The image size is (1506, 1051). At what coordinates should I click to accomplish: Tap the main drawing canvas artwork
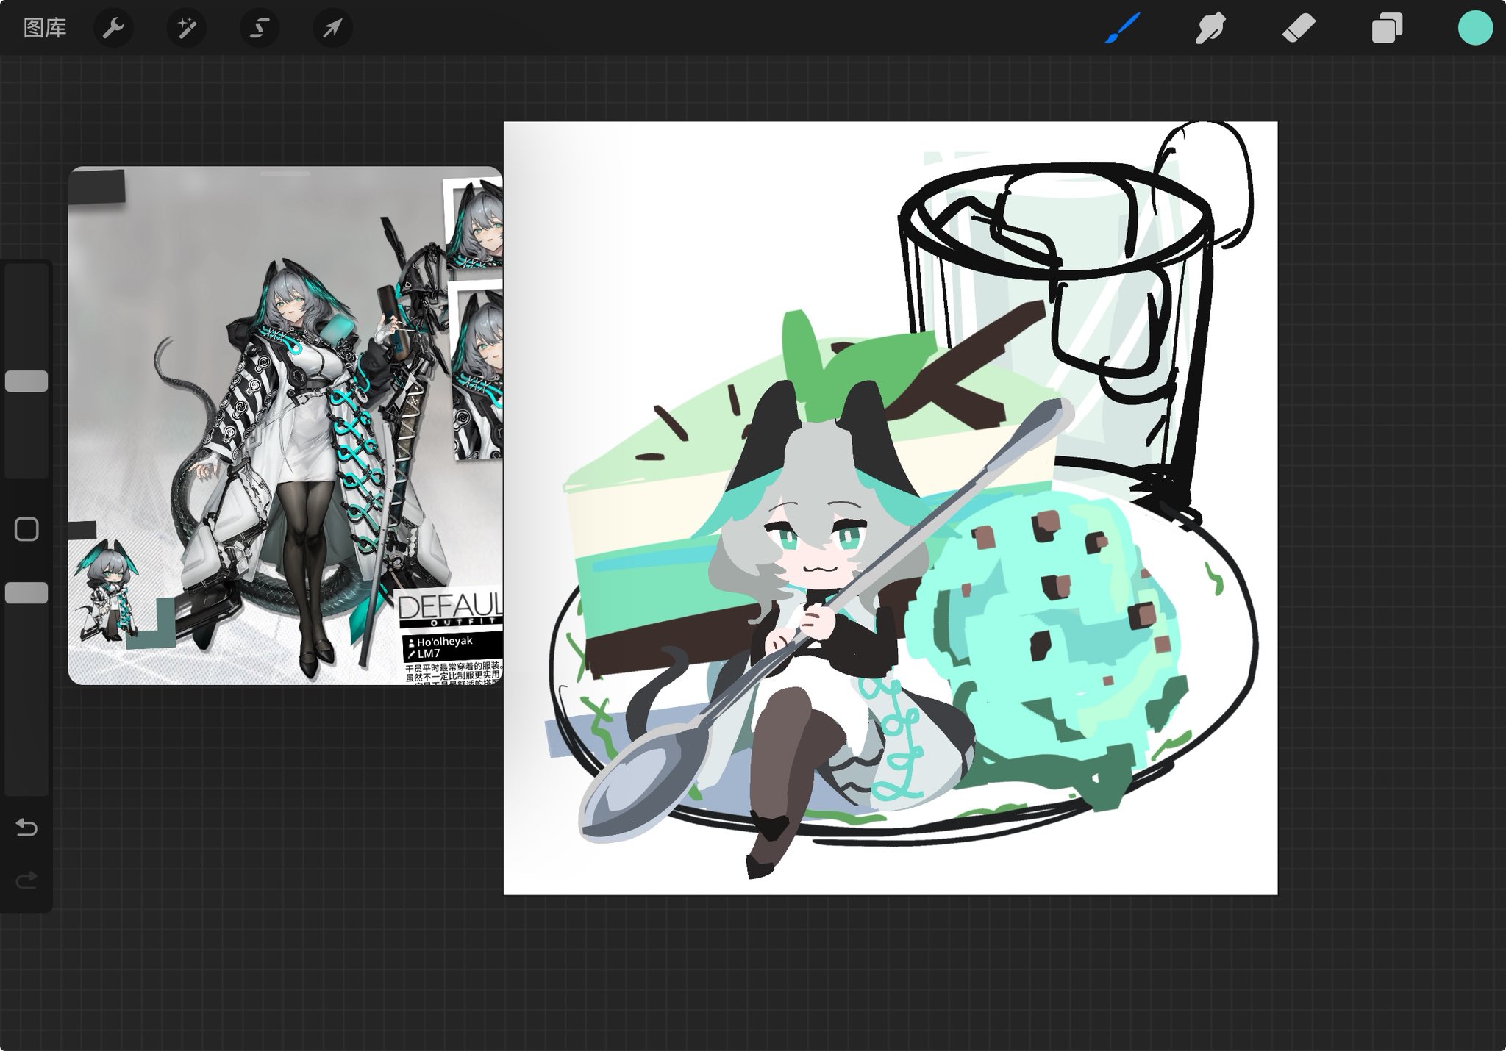pyautogui.click(x=891, y=508)
